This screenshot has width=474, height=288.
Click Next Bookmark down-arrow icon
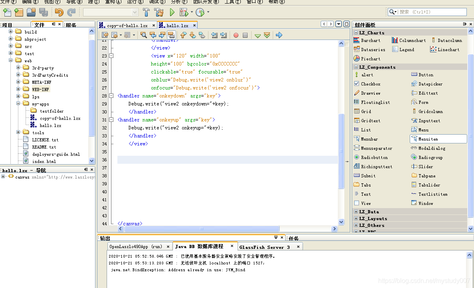tap(192, 35)
